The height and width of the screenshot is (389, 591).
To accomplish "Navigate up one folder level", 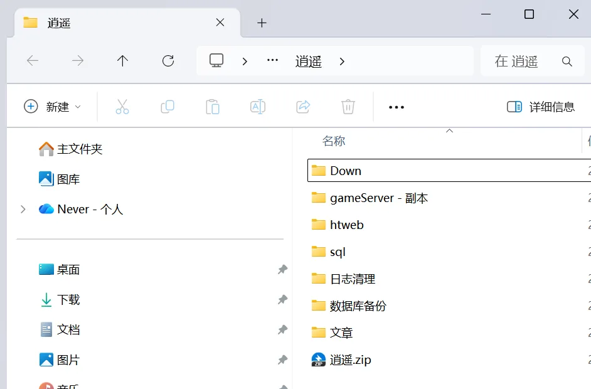I will click(122, 61).
